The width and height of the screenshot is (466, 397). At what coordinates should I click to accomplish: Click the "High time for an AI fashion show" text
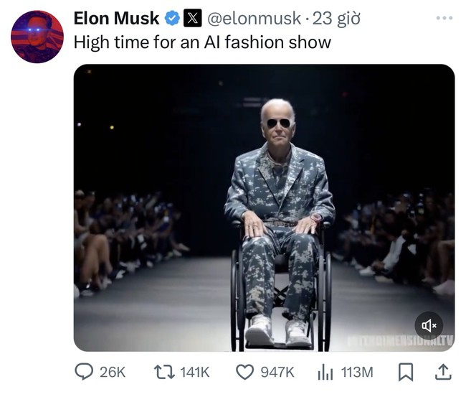pyautogui.click(x=202, y=42)
